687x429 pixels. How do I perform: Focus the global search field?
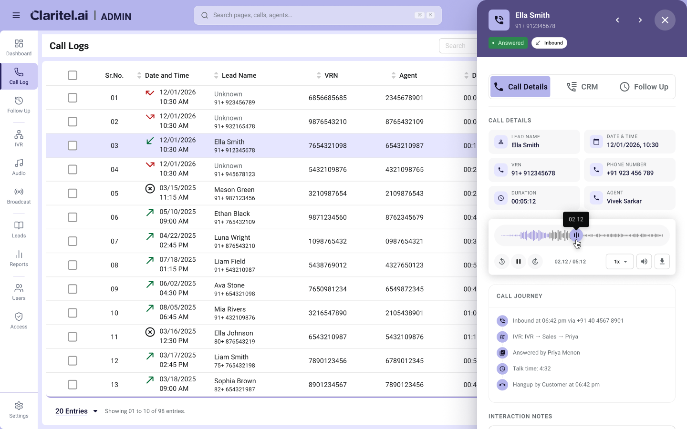[x=318, y=15]
